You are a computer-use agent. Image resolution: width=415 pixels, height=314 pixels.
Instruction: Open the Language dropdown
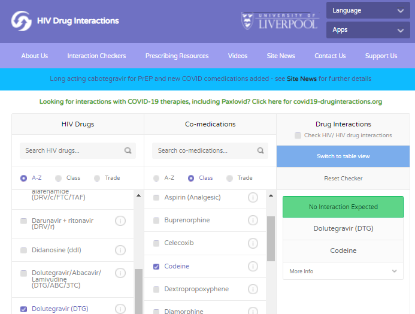(x=368, y=10)
